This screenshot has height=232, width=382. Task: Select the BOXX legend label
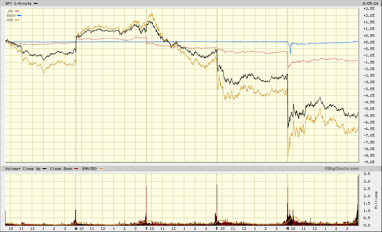click(x=11, y=16)
